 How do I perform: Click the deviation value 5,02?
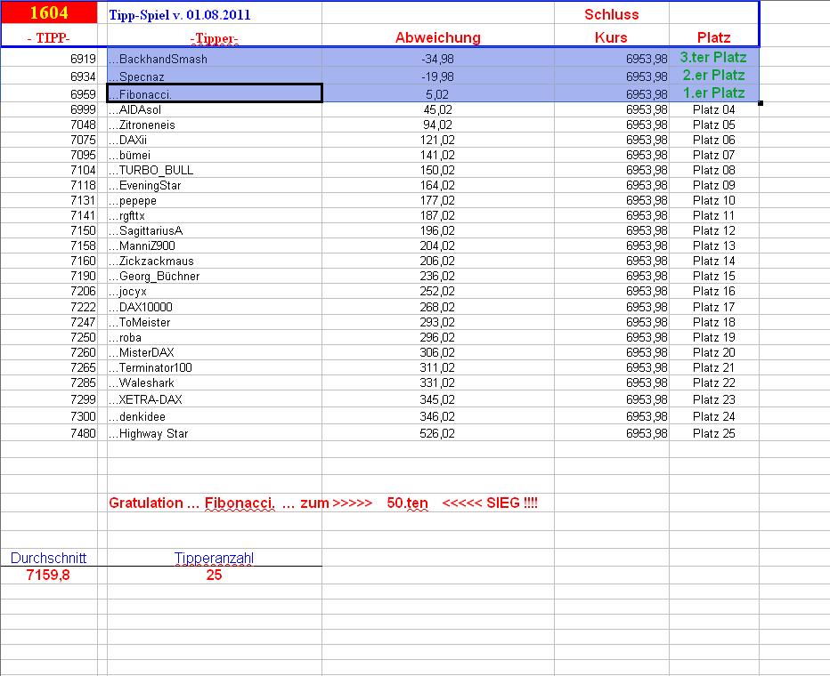[438, 93]
